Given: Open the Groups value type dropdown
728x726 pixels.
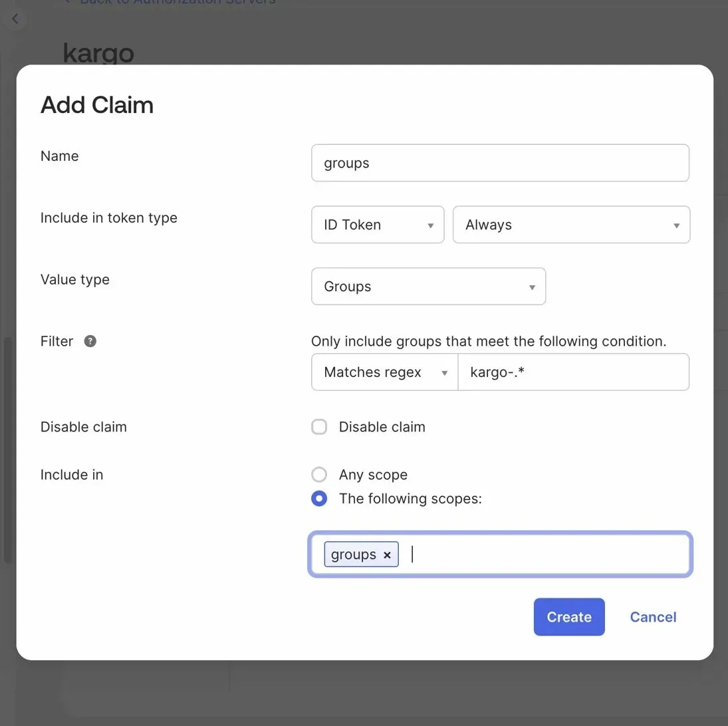Looking at the screenshot, I should point(428,287).
